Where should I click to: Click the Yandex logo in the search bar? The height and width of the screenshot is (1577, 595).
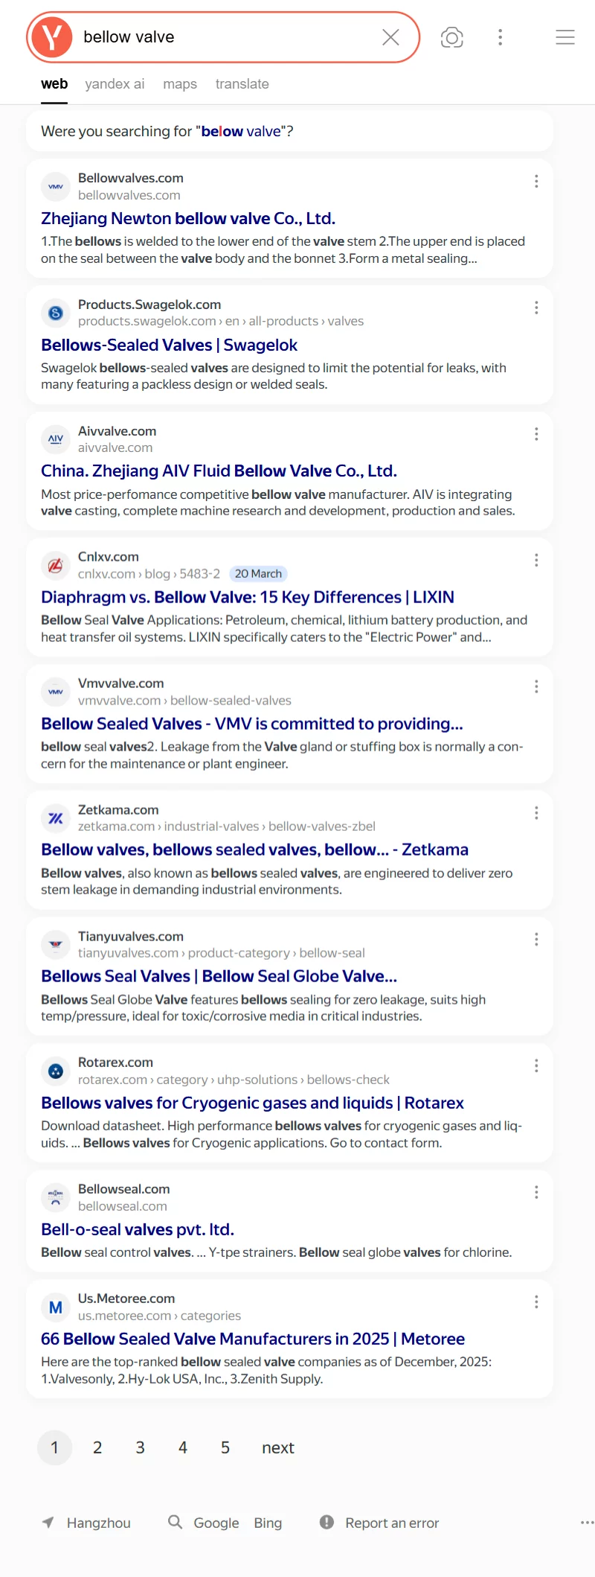(50, 36)
